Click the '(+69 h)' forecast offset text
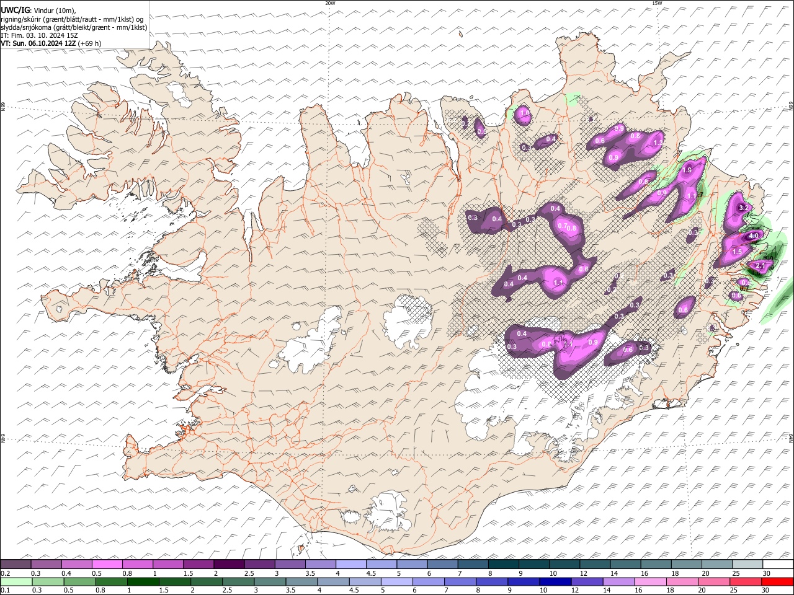Image resolution: width=794 pixels, height=595 pixels. pos(89,43)
